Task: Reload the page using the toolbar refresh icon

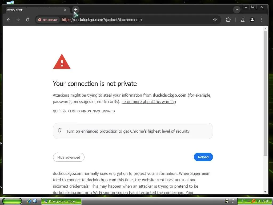Action: tap(28, 20)
